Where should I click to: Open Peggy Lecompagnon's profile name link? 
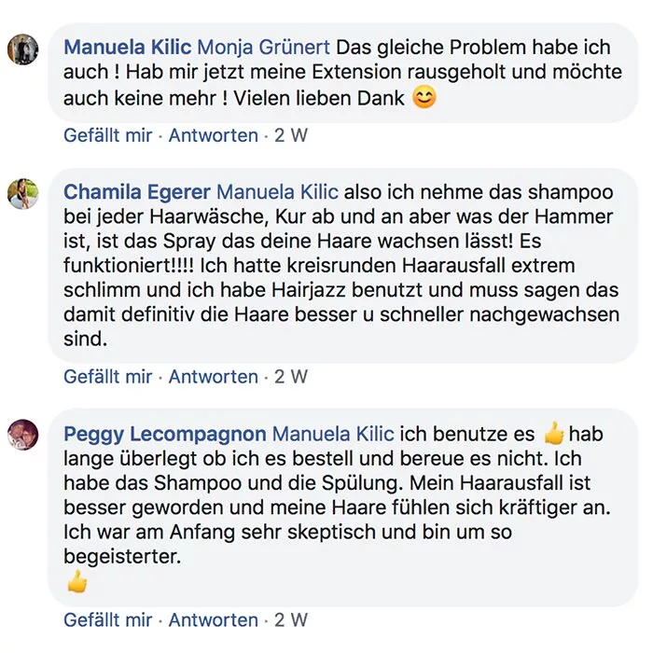165,434
